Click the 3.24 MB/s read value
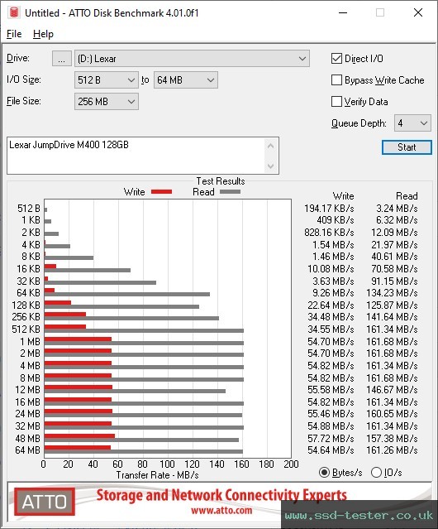438x529 pixels. coord(397,209)
